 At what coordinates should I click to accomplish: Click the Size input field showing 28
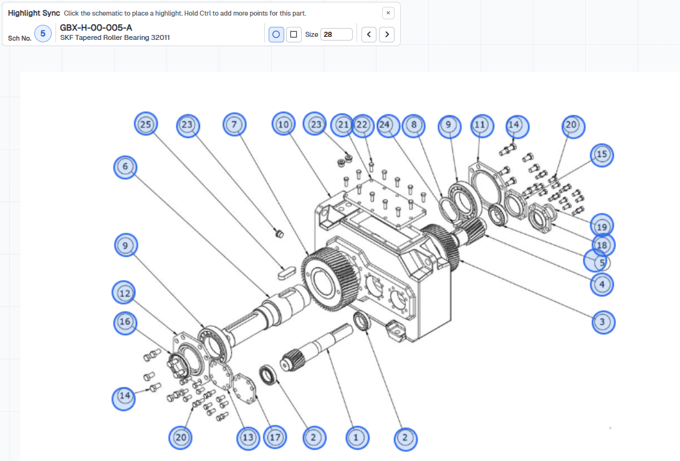click(x=337, y=34)
